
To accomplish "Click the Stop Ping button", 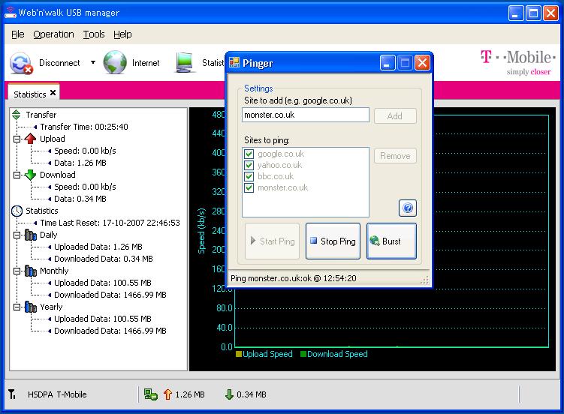I will [333, 241].
